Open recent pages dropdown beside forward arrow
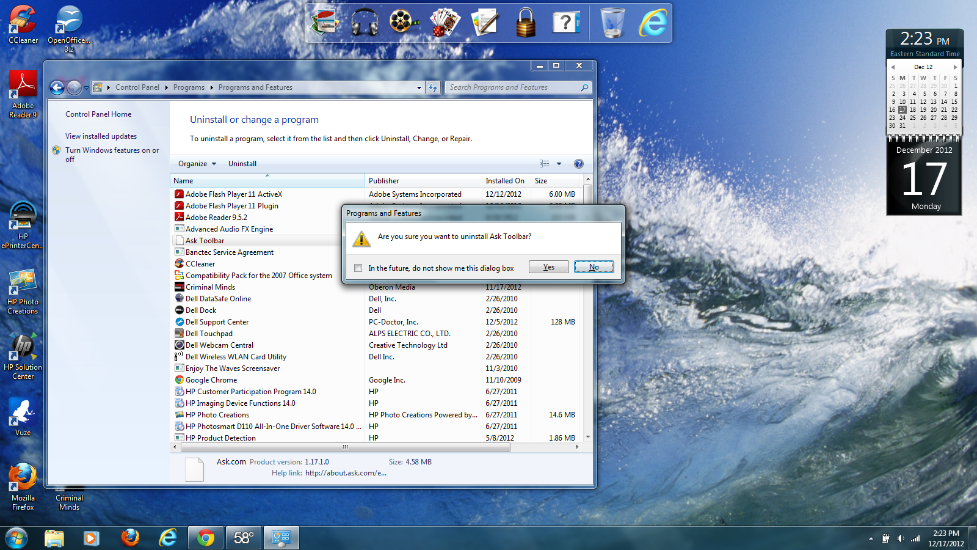The image size is (977, 550). (x=86, y=87)
